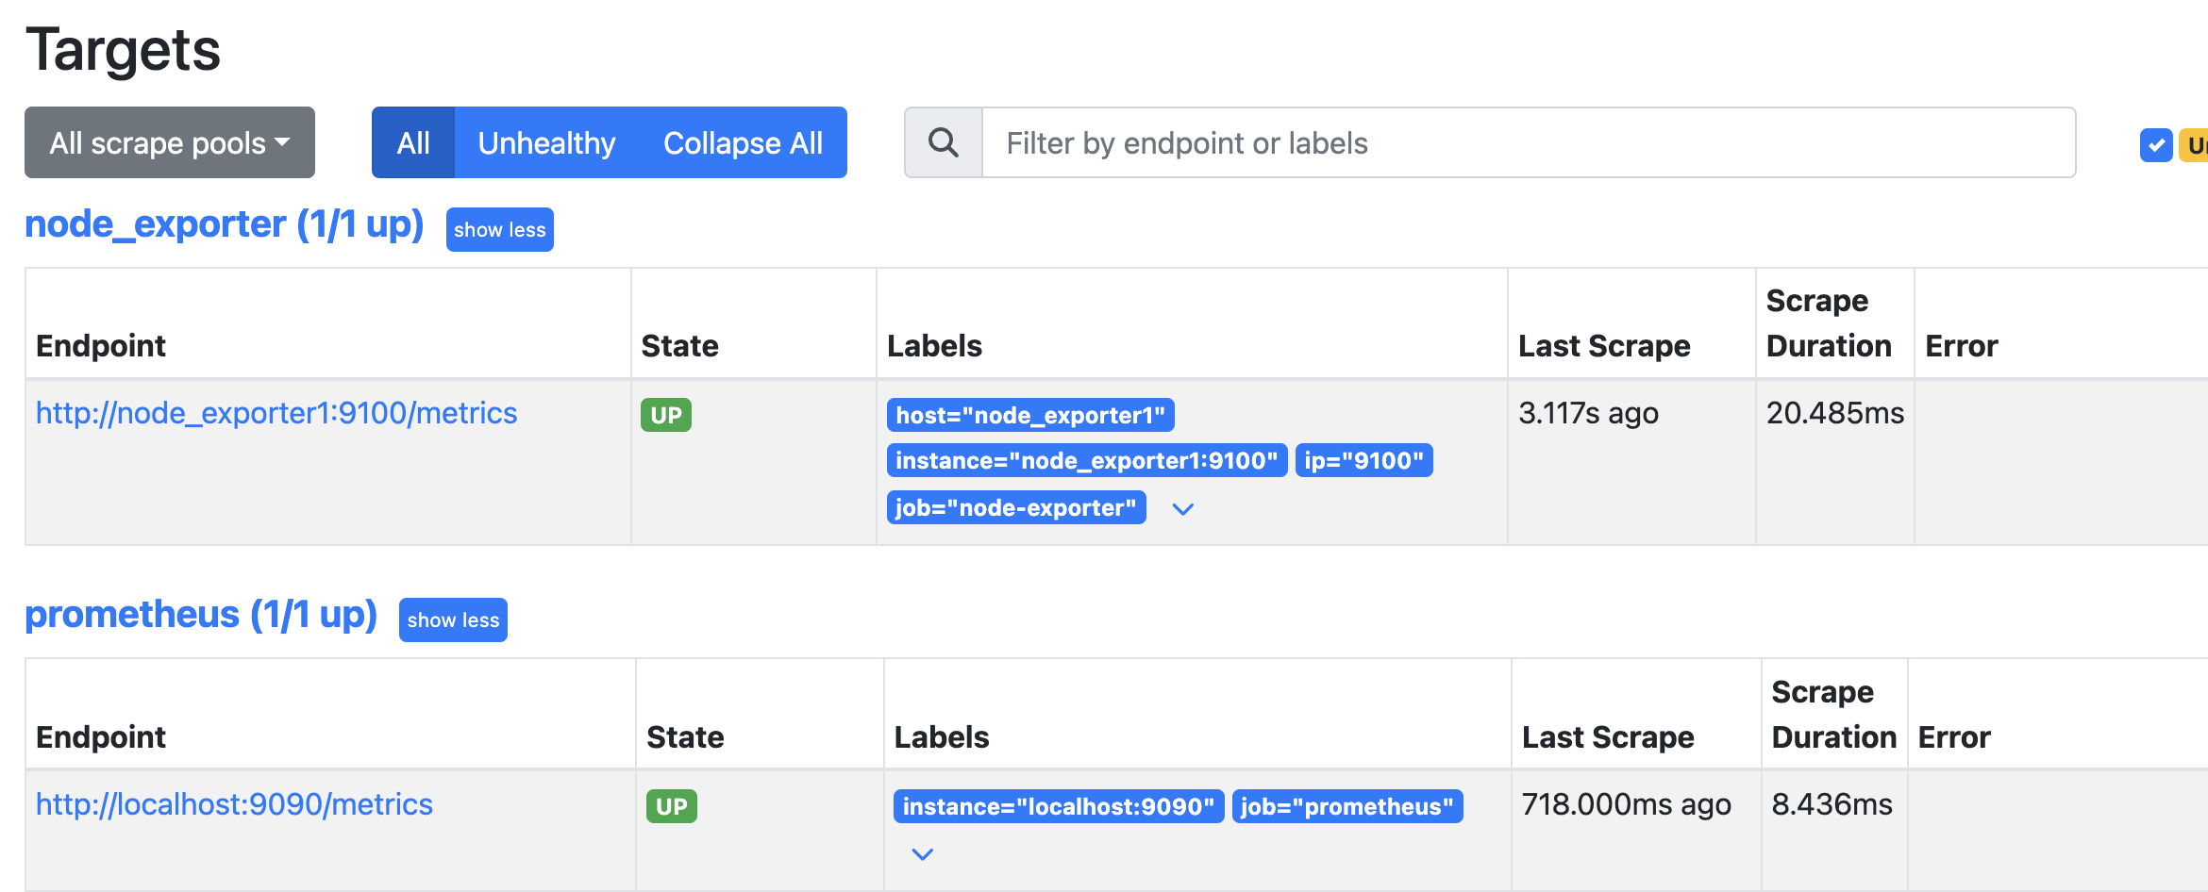Expand prometheus target labels chevron
Image resolution: width=2208 pixels, height=892 pixels.
(x=922, y=854)
